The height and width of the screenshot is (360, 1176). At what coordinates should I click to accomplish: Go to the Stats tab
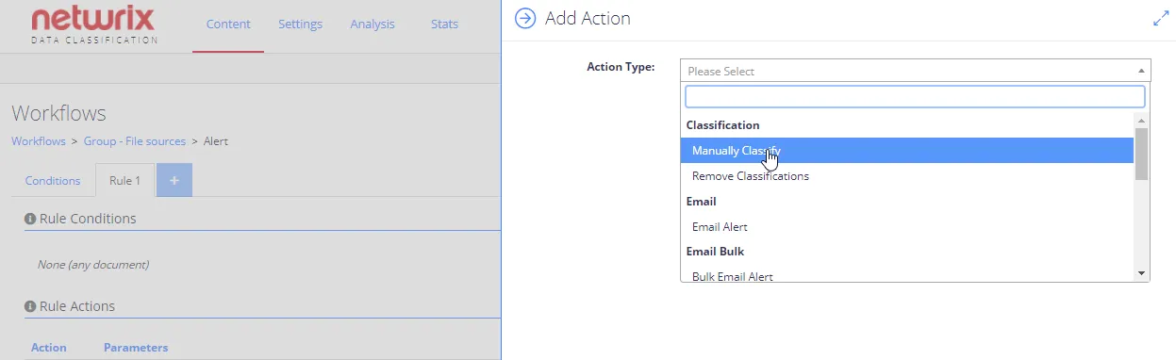tap(444, 25)
